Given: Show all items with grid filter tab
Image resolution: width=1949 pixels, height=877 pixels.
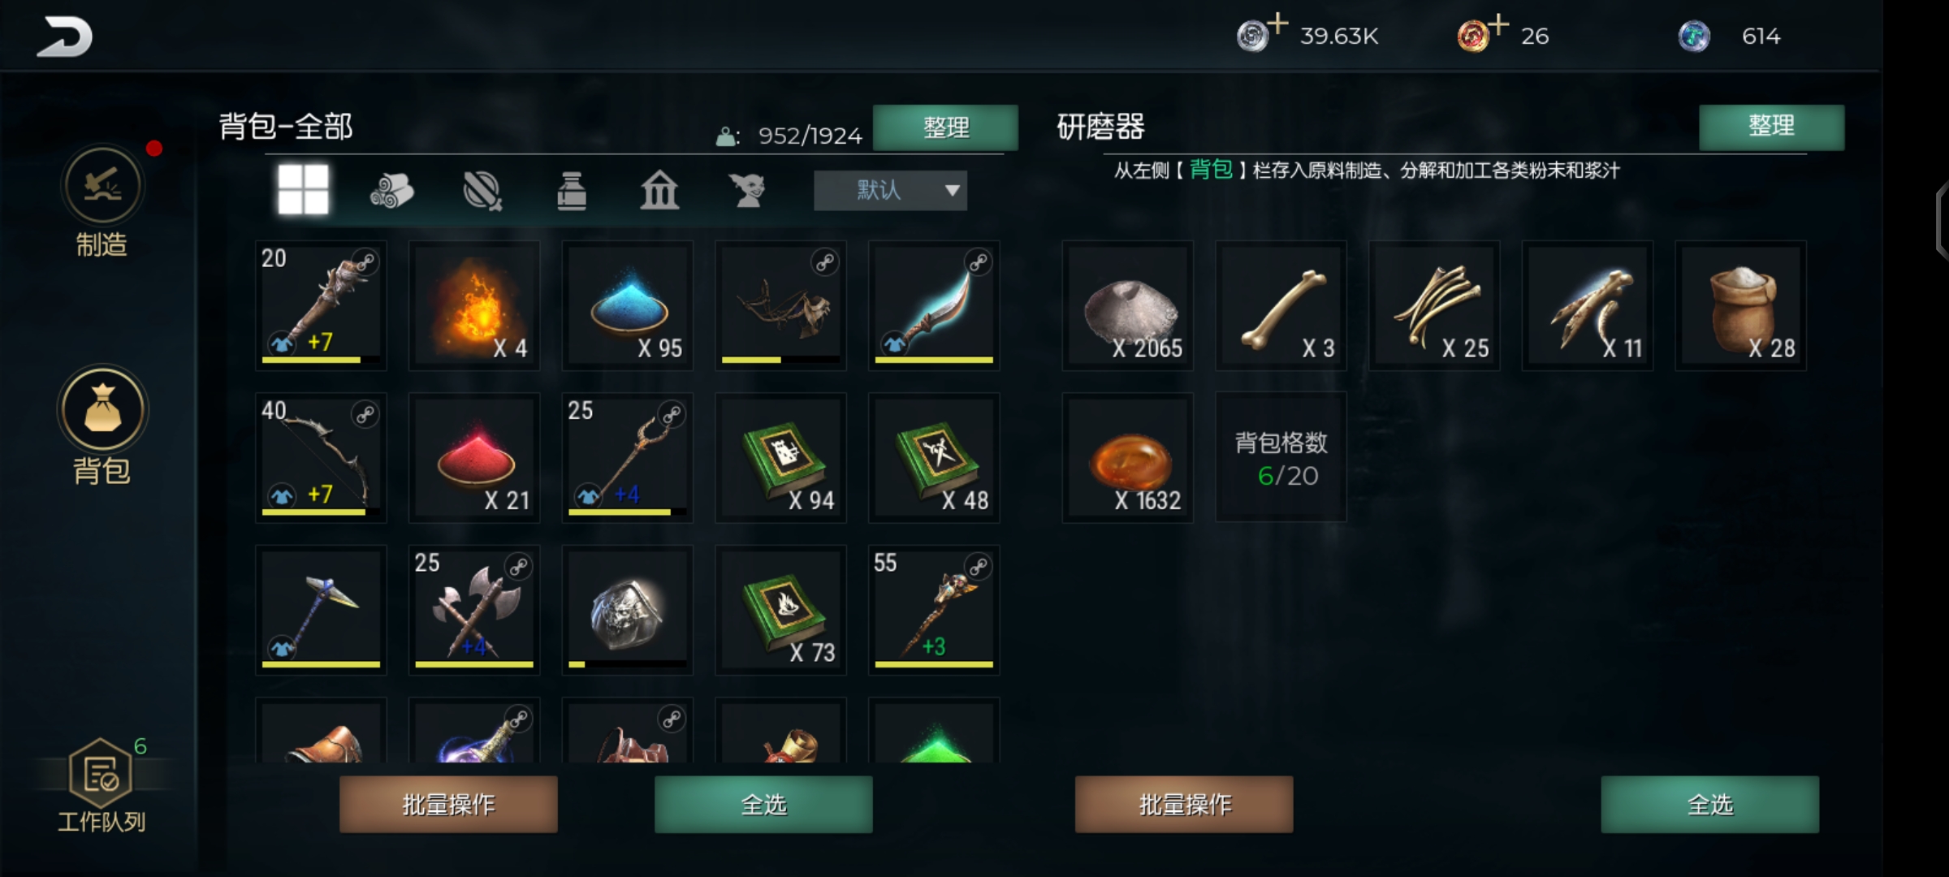Looking at the screenshot, I should click(x=303, y=190).
